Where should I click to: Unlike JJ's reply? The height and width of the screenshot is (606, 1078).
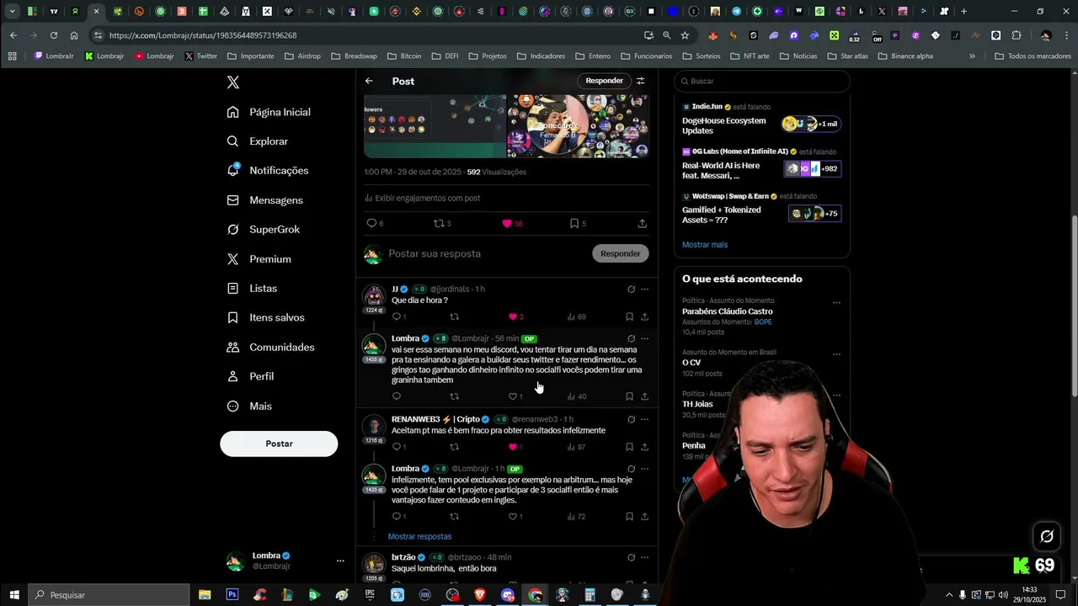(512, 316)
